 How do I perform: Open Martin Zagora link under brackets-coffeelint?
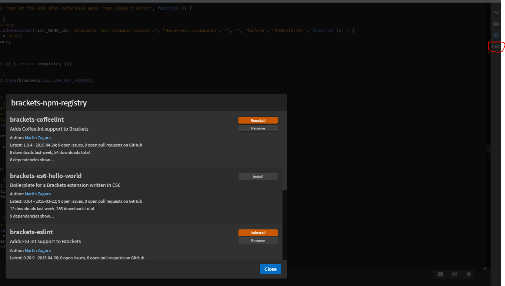coord(38,138)
